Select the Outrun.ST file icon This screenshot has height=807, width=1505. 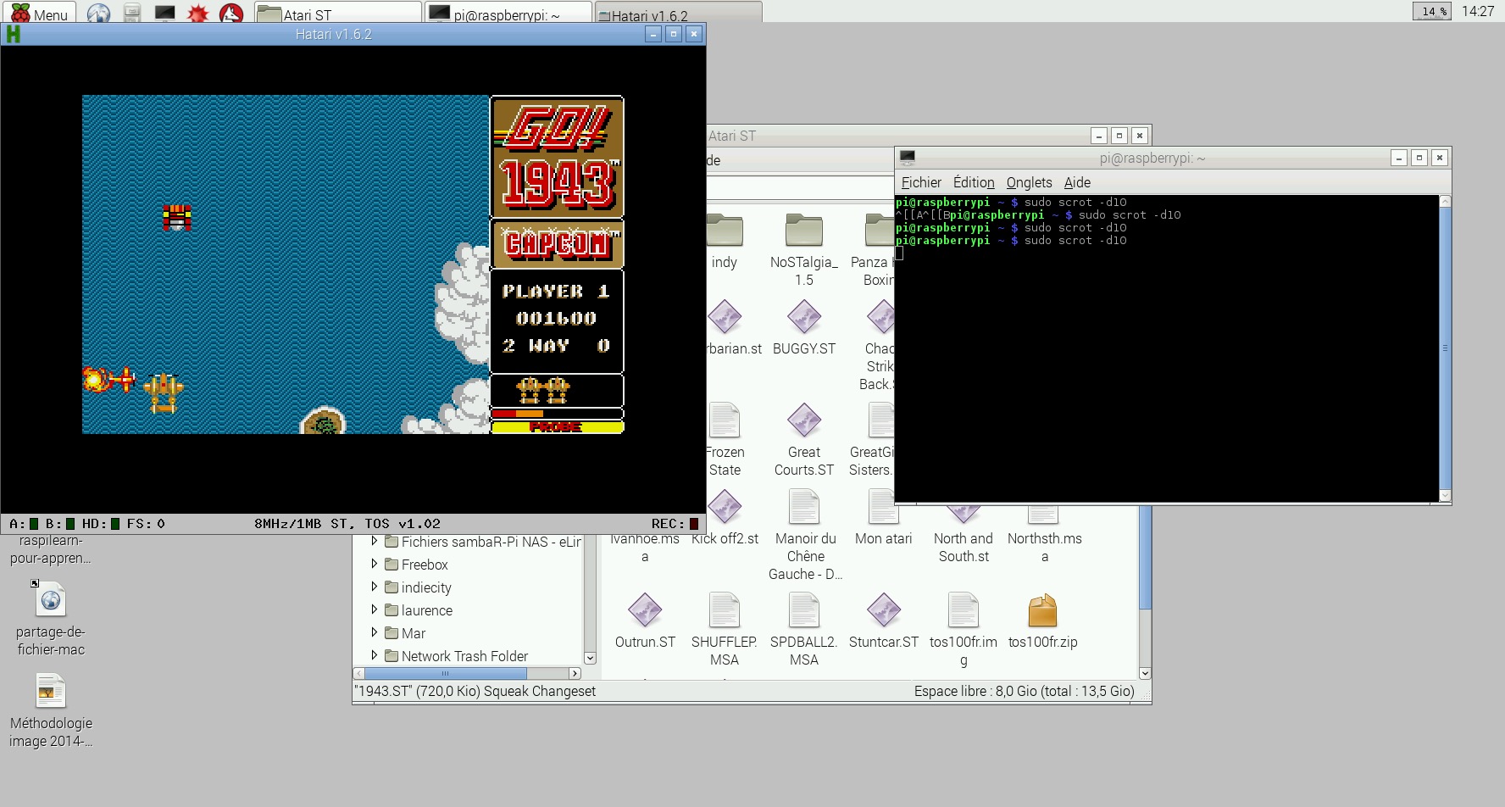click(645, 610)
